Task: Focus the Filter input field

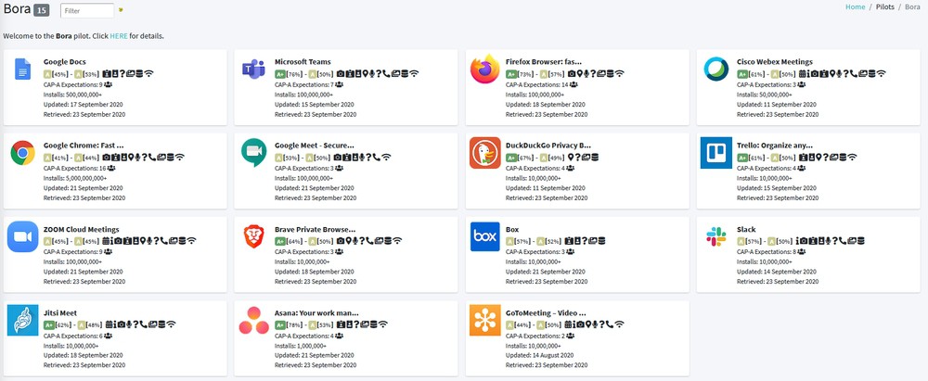Action: pos(87,10)
